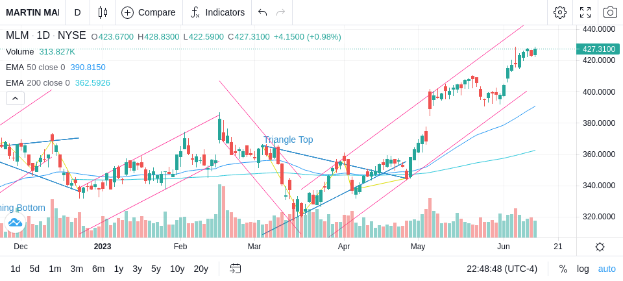Select the 20y time range

[201, 269]
